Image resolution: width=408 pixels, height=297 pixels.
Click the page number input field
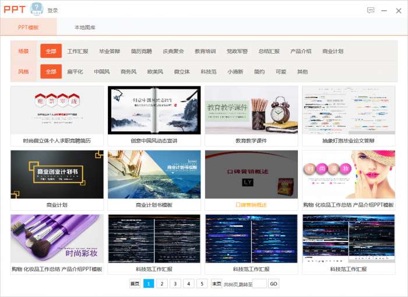point(259,284)
